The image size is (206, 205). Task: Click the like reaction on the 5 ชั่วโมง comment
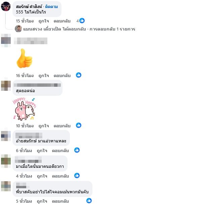pyautogui.click(x=89, y=201)
